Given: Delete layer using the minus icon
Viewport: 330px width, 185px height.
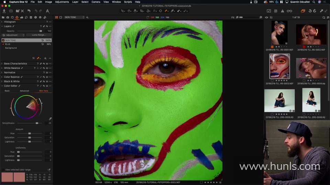Looking at the screenshot, I should [x=50, y=58].
